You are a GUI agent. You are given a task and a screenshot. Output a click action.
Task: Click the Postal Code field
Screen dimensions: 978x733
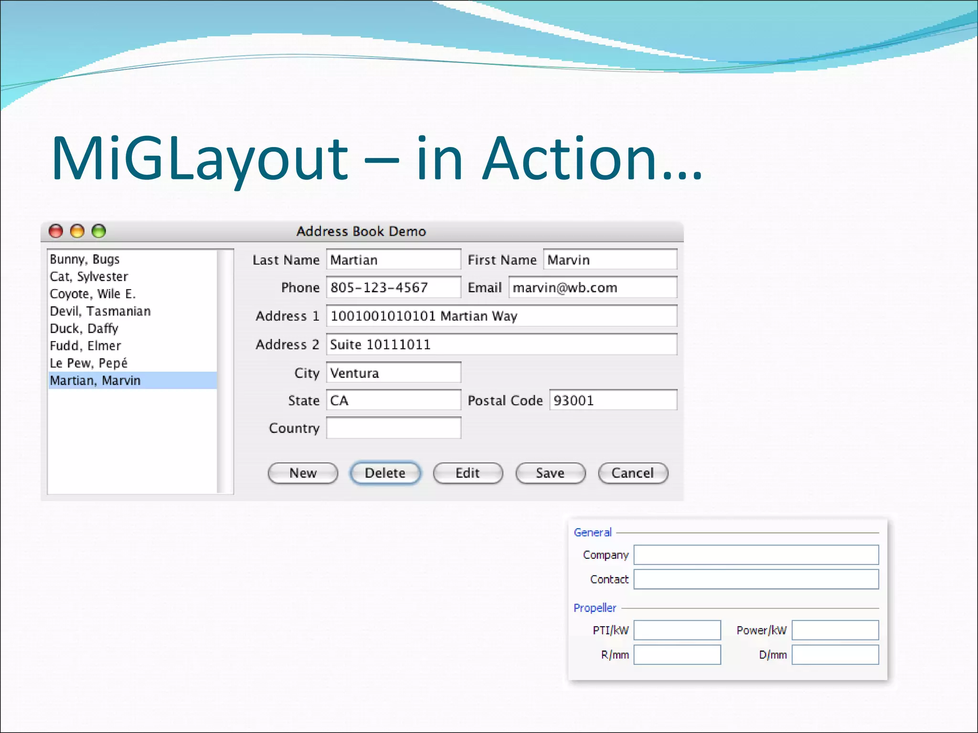pyautogui.click(x=613, y=400)
